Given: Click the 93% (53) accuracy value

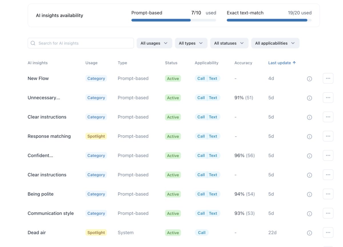Looking at the screenshot, I should (x=245, y=213).
